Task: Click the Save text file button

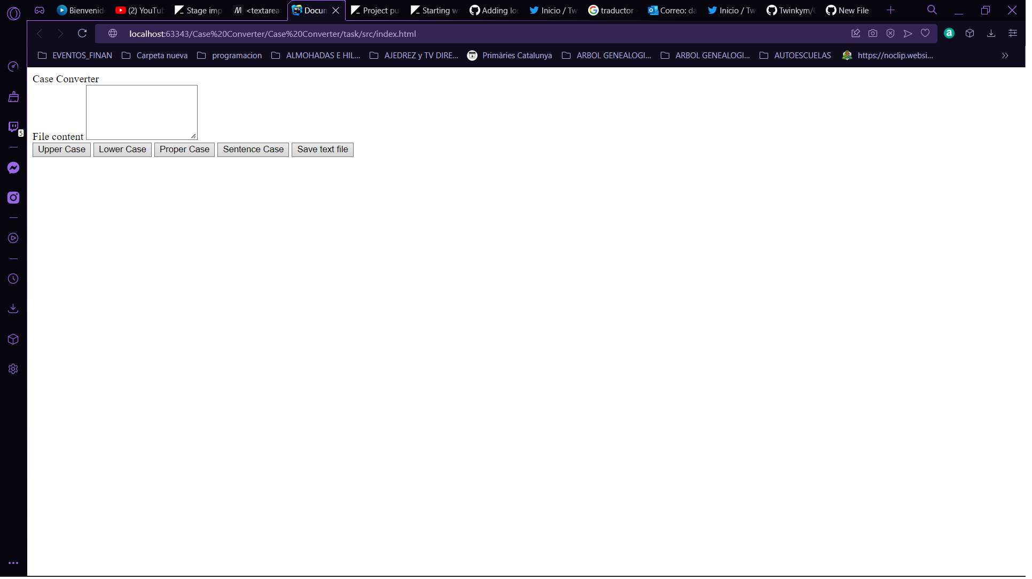Action: pos(323,150)
